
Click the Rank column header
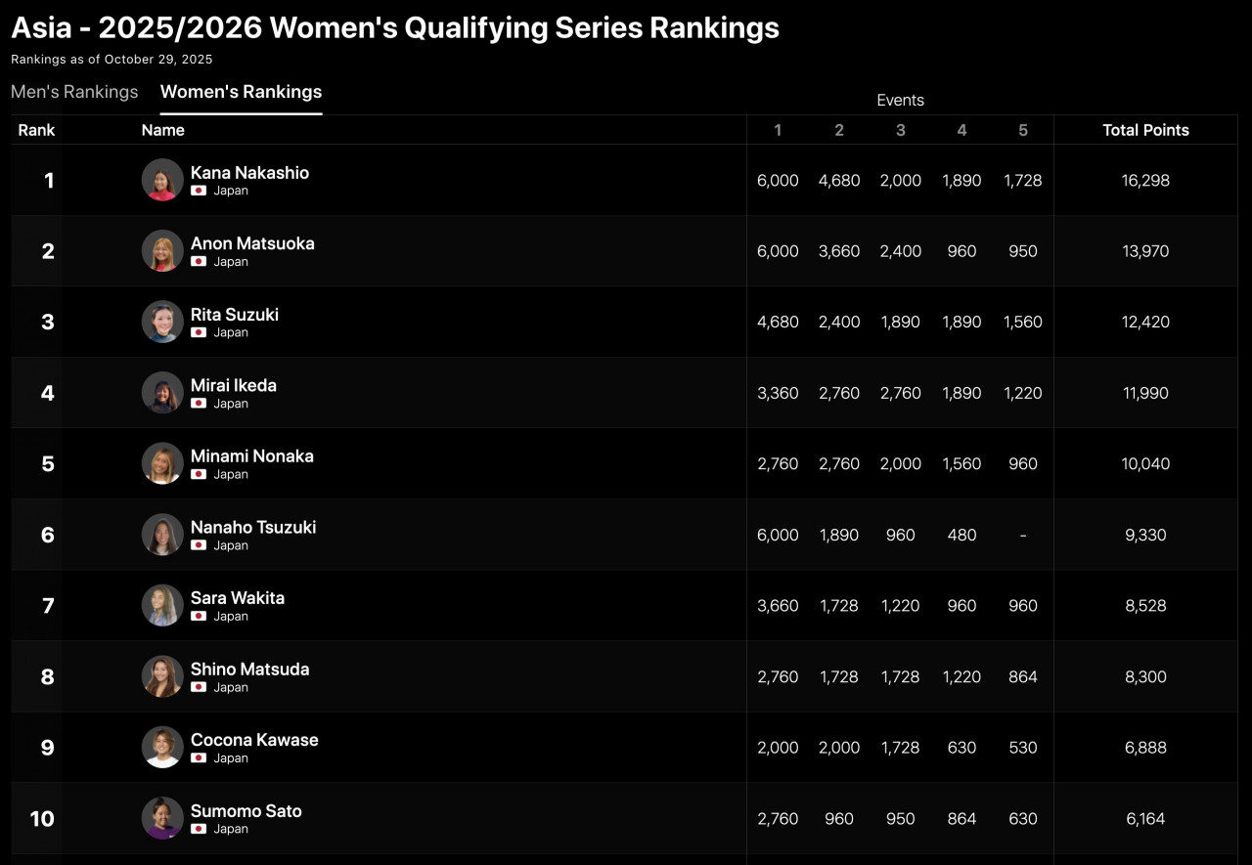pos(36,130)
